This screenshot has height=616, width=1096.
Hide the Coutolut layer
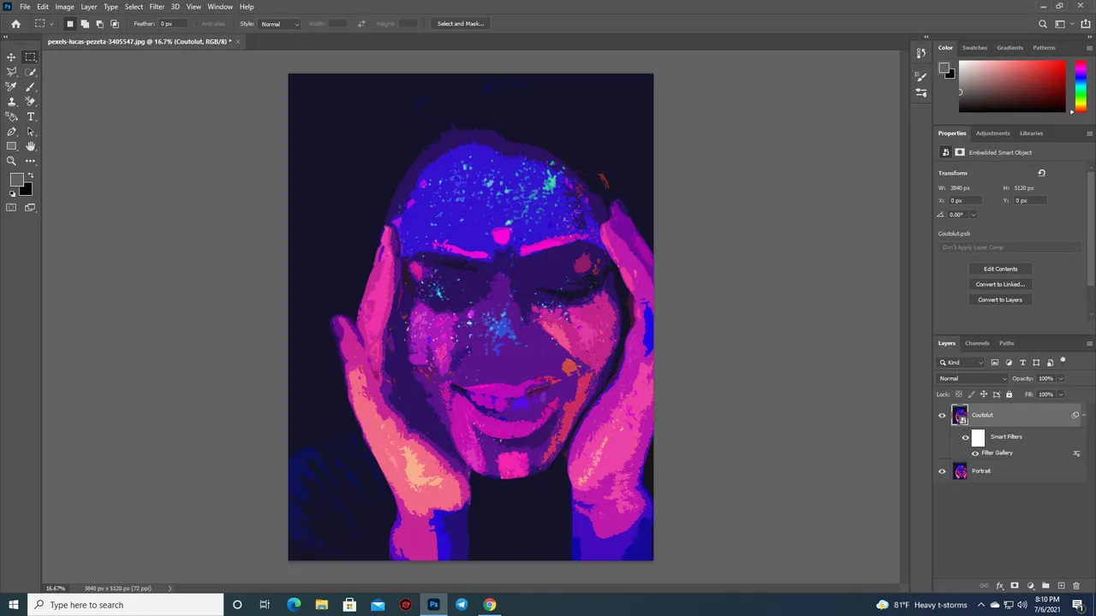942,416
